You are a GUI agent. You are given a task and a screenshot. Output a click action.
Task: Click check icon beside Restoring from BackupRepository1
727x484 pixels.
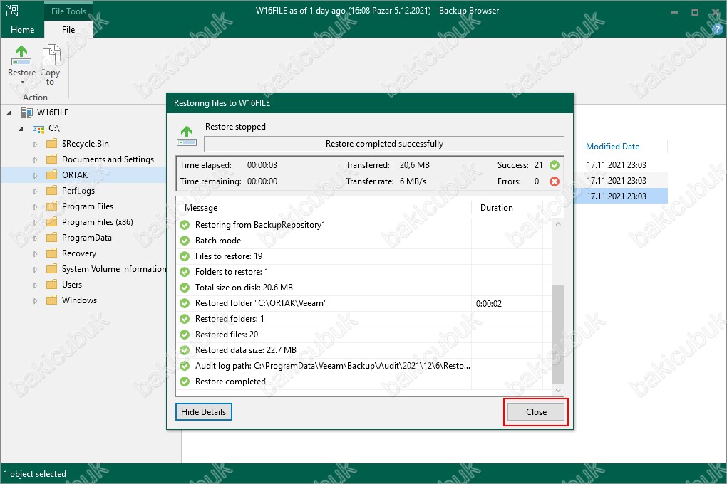point(185,225)
